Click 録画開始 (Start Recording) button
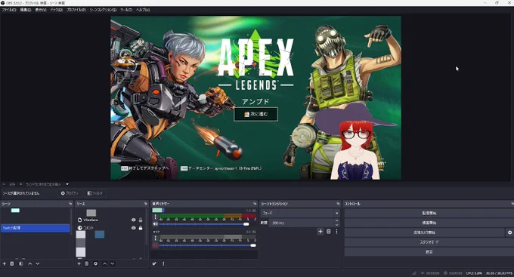Image resolution: width=514 pixels, height=277 pixels. click(429, 223)
